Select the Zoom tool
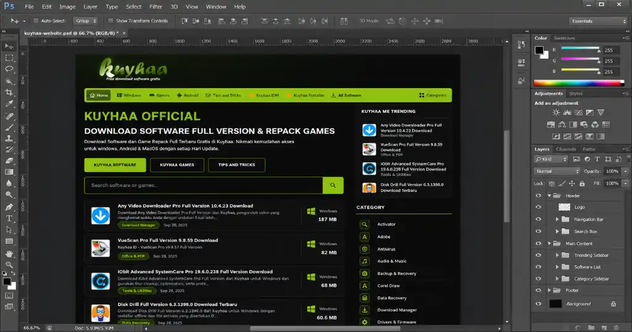Screen dimensions: 632x332 click(9, 265)
